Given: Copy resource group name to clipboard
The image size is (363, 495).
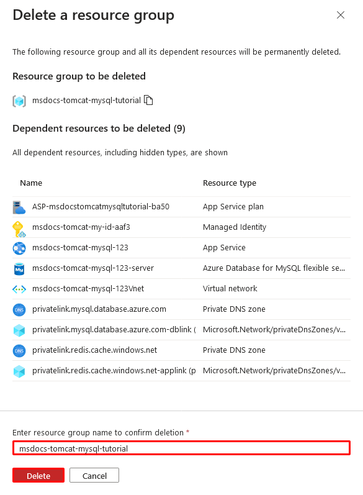Looking at the screenshot, I should (148, 100).
